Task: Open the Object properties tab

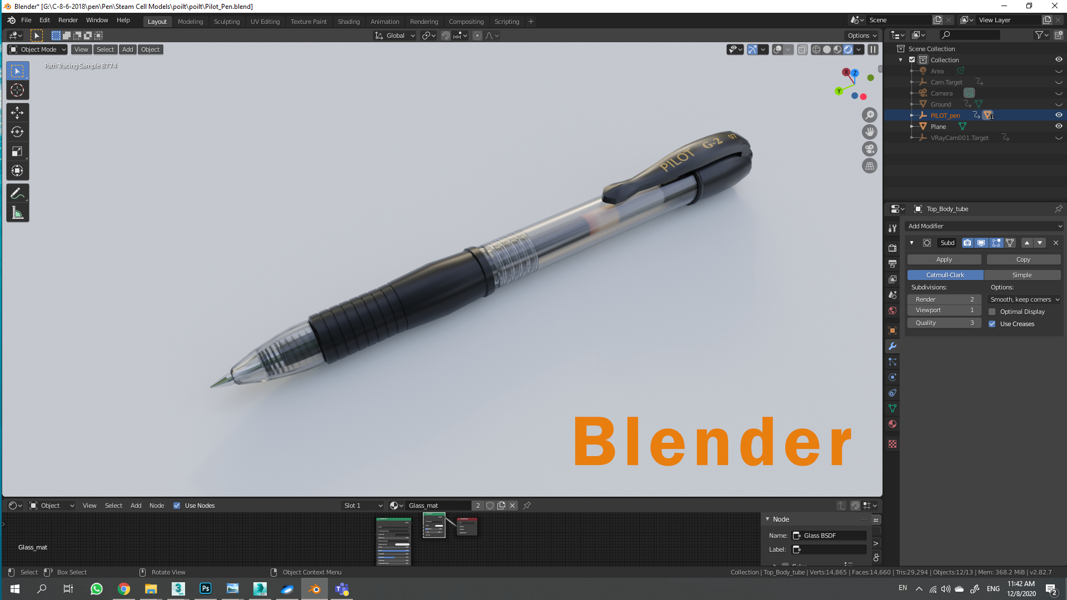Action: pyautogui.click(x=893, y=331)
